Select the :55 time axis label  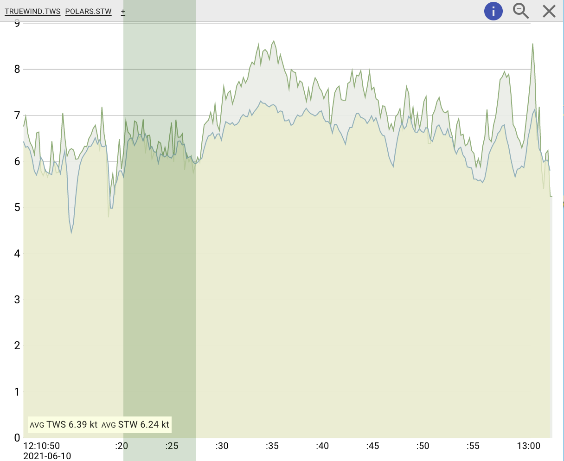point(473,446)
